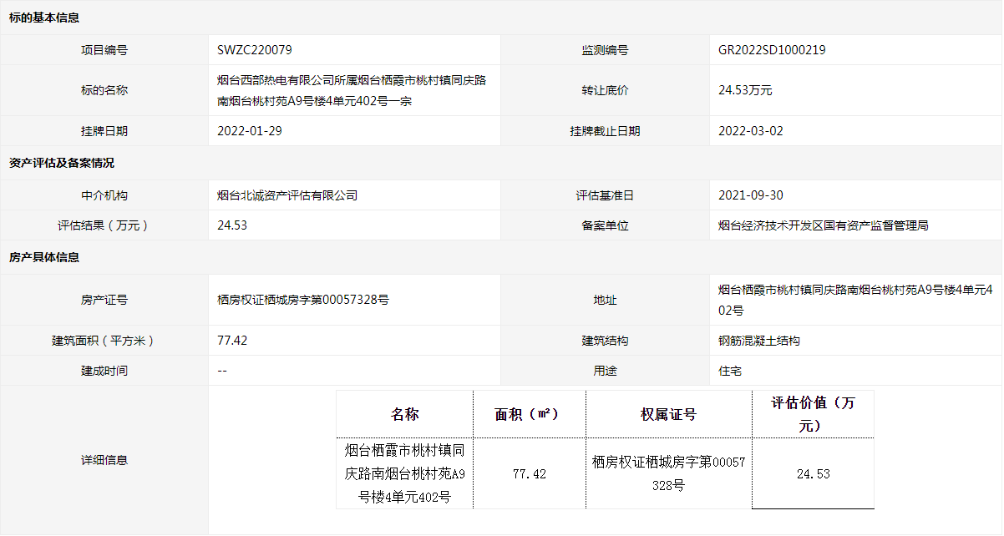The height and width of the screenshot is (536, 1004).
Task: Click the 建筑结构 label
Action: coord(606,341)
